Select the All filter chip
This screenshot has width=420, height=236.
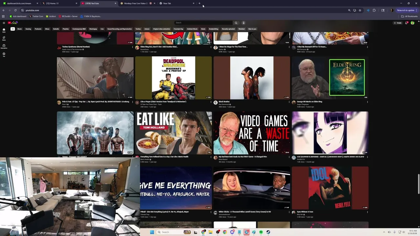tap(12, 29)
